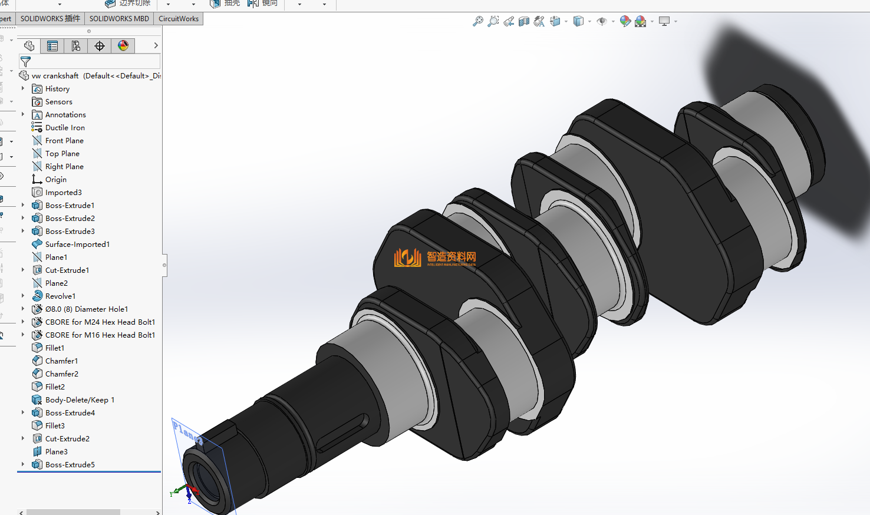Click the Apply Scene icon
The height and width of the screenshot is (515, 870).
click(640, 21)
